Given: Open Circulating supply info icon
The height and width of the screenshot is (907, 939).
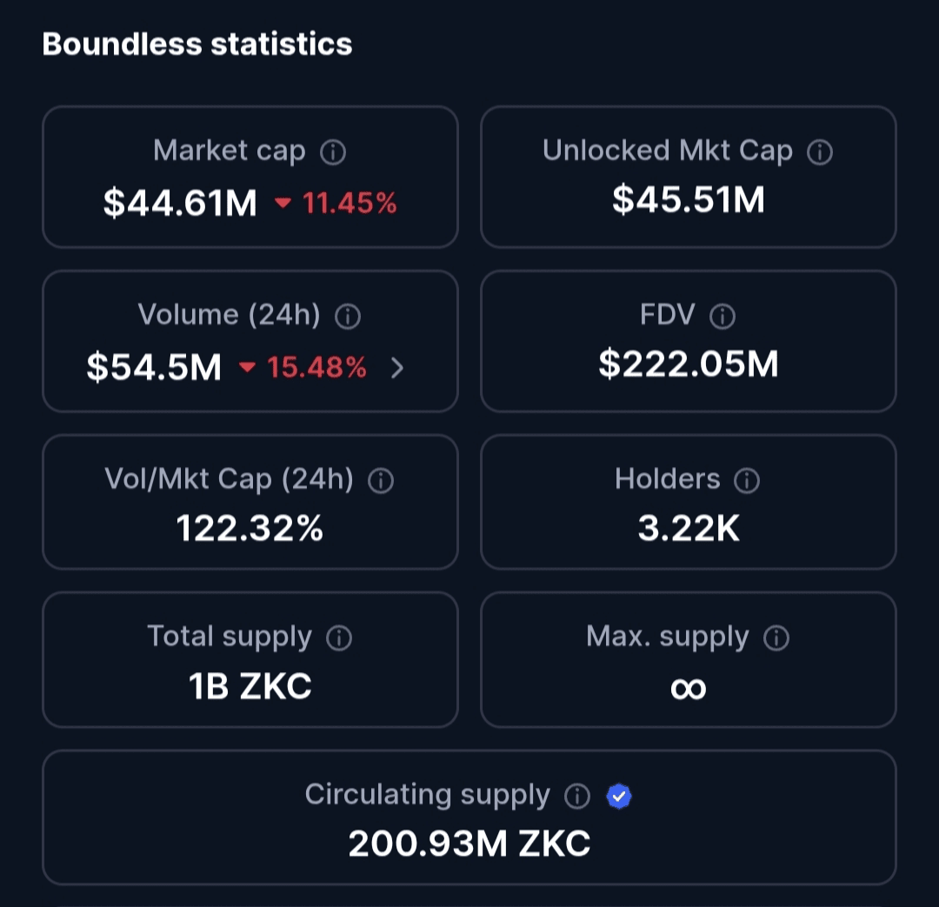Looking at the screenshot, I should [577, 797].
